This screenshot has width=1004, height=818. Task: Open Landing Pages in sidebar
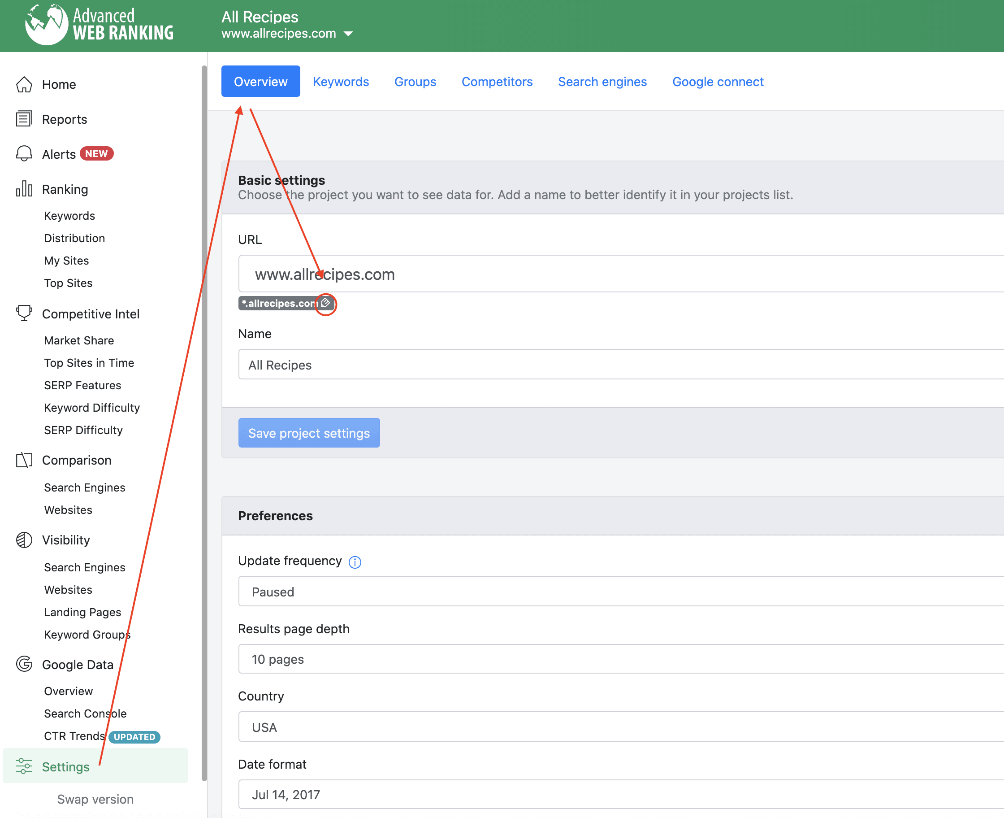click(82, 612)
